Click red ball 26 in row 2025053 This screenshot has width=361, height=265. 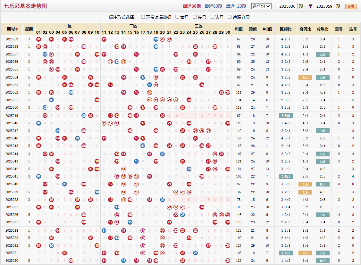tap(202, 85)
